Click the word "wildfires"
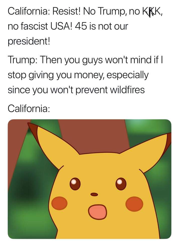 click(x=127, y=90)
